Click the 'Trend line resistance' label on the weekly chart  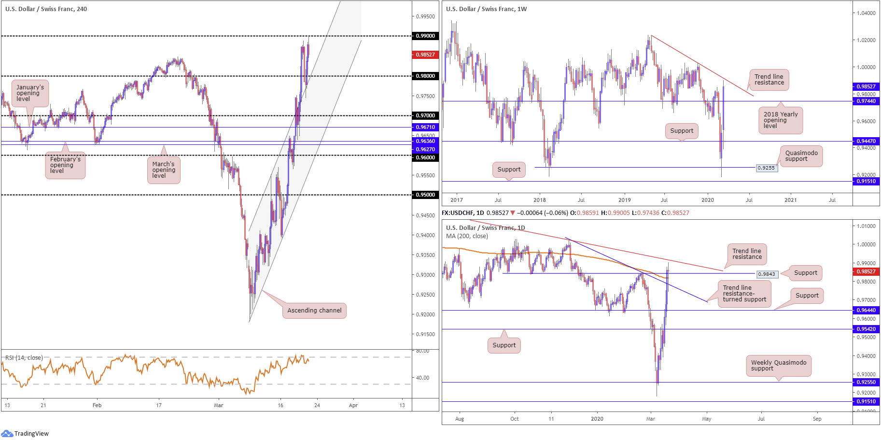point(769,80)
